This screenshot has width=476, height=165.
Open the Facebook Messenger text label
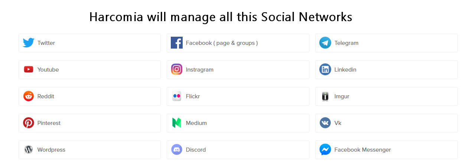(362, 150)
